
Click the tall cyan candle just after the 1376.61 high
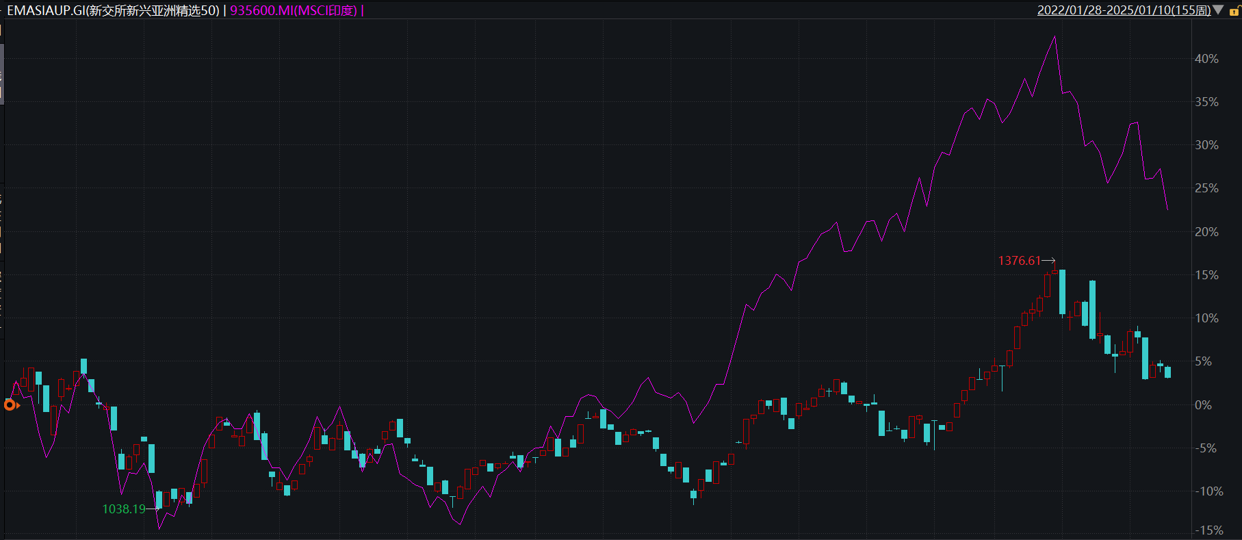[x=1062, y=292]
